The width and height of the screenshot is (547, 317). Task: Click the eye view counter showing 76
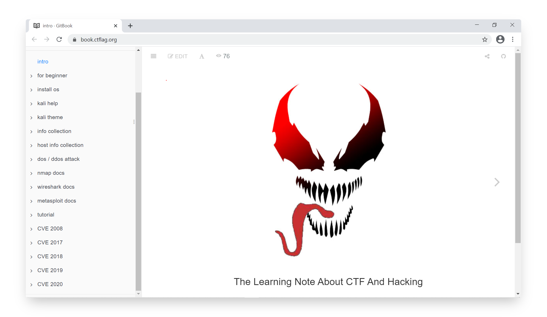click(223, 56)
